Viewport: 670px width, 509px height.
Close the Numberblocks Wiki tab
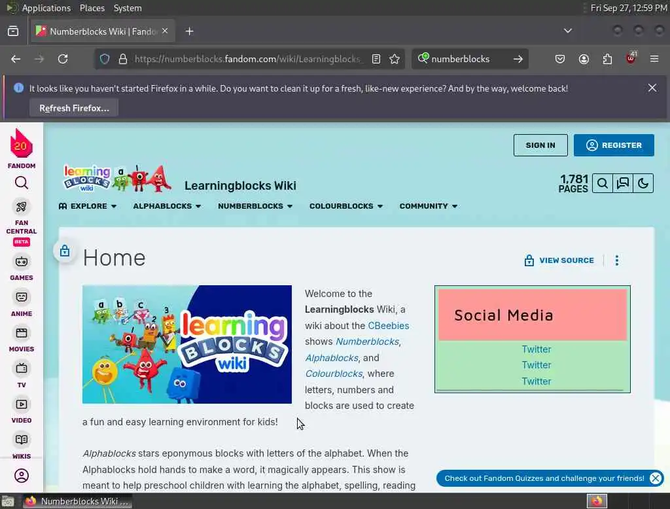[165, 31]
